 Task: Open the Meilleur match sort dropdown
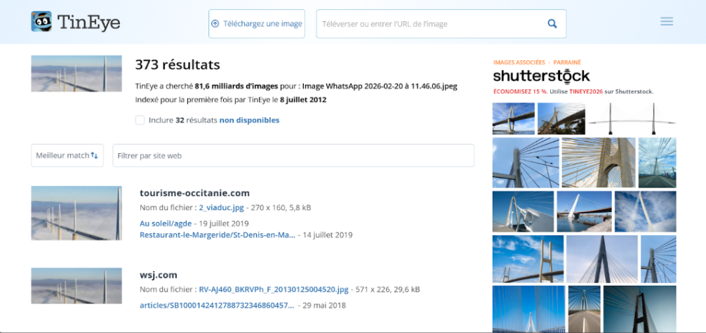(67, 155)
